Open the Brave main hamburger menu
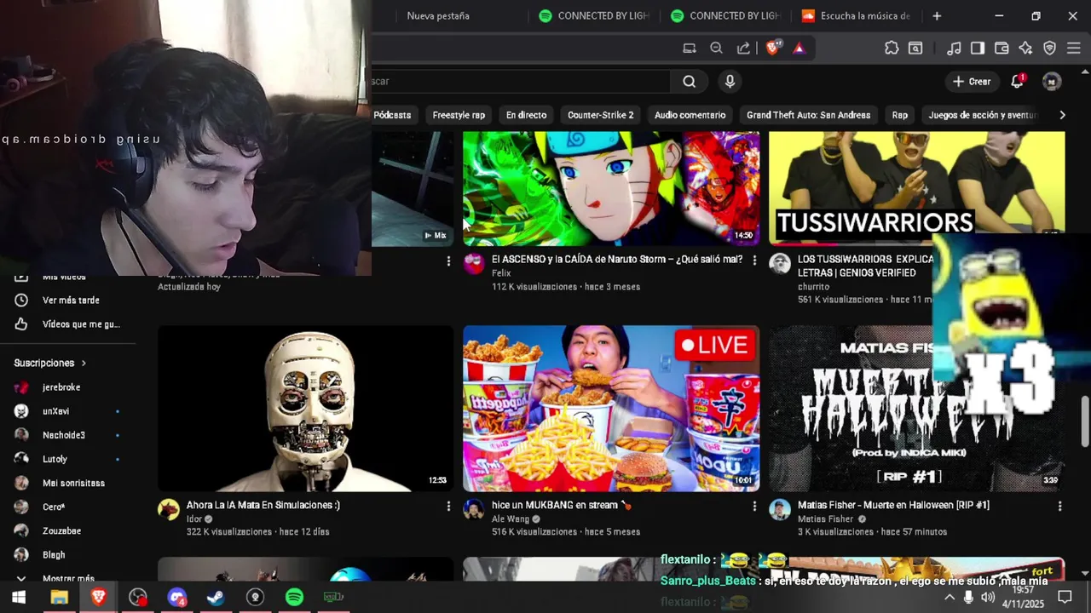Viewport: 1091px width, 613px height. (1074, 49)
